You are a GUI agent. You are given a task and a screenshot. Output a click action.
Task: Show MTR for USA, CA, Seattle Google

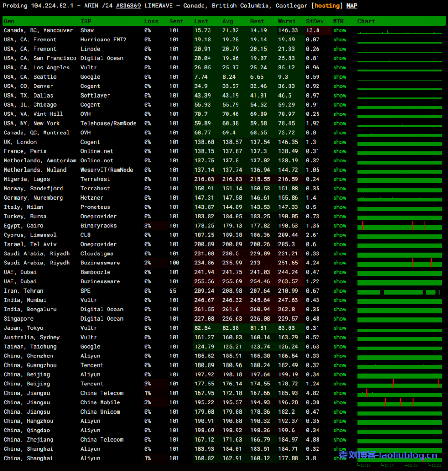point(340,77)
